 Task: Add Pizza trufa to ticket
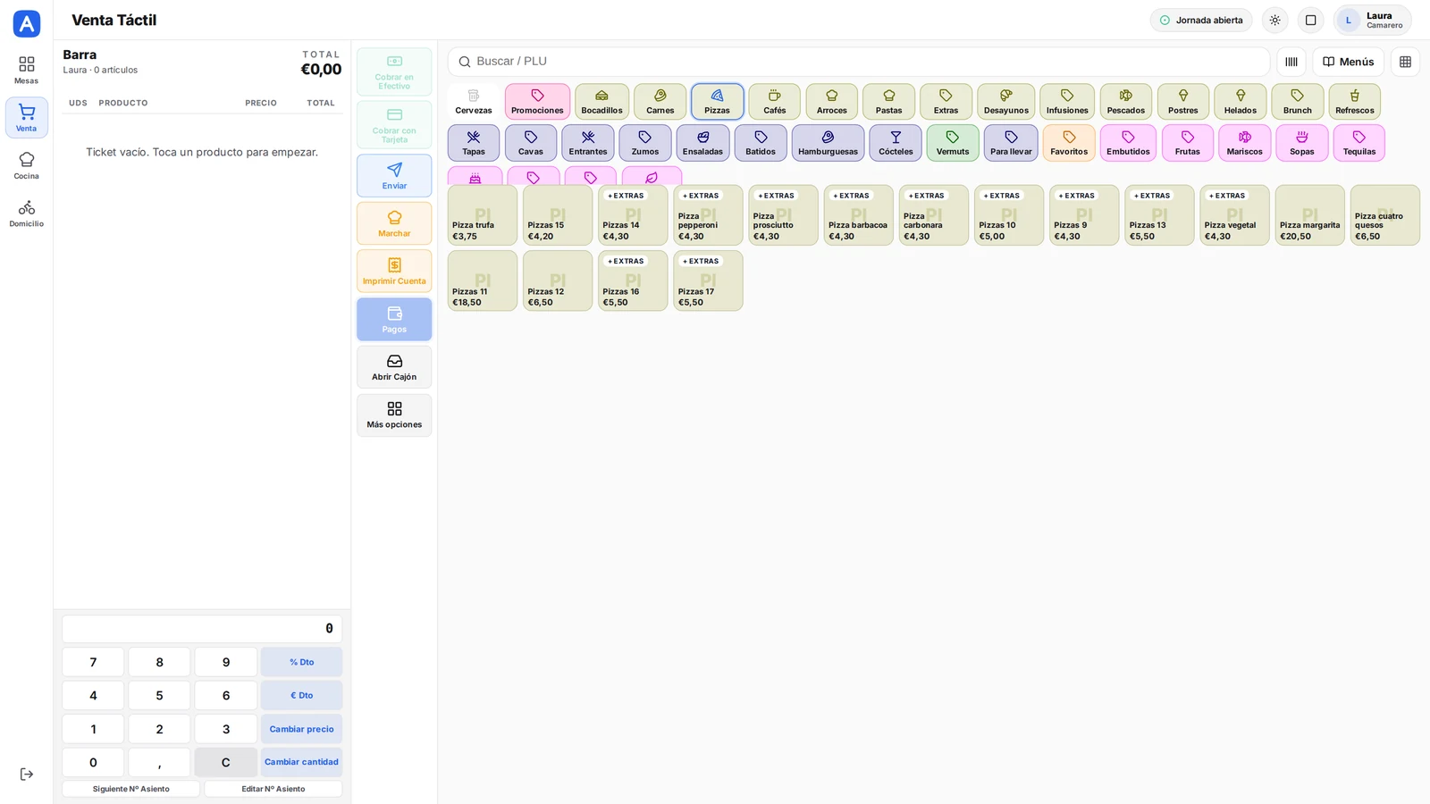pyautogui.click(x=483, y=215)
